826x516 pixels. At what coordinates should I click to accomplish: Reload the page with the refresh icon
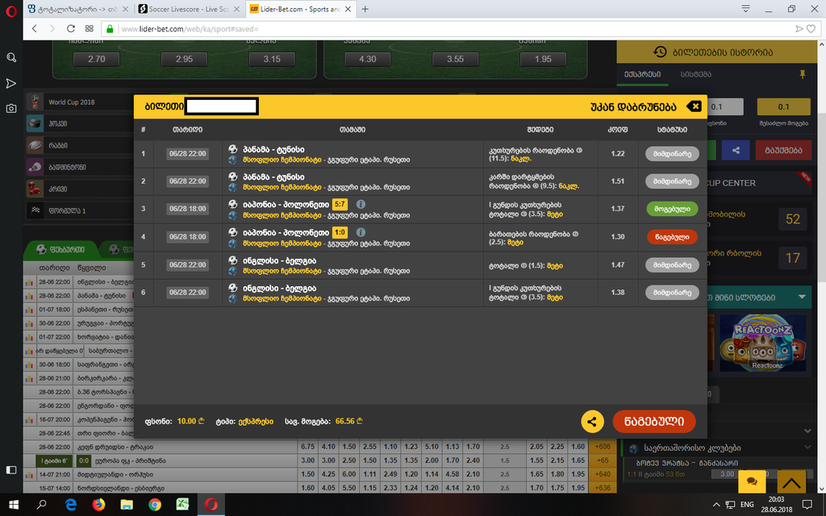coord(71,28)
